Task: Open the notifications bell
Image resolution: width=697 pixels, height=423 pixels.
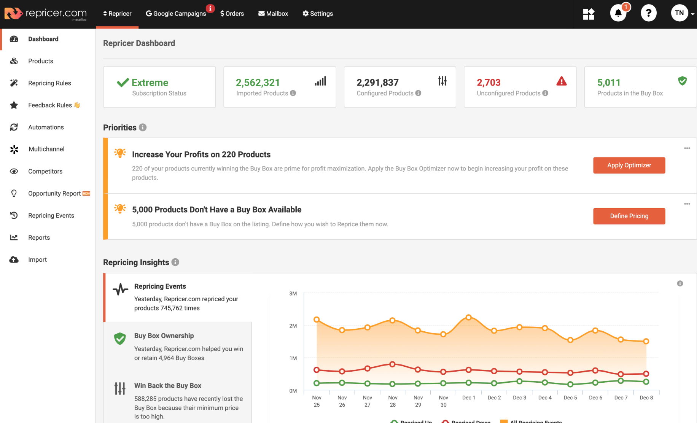Action: point(618,13)
